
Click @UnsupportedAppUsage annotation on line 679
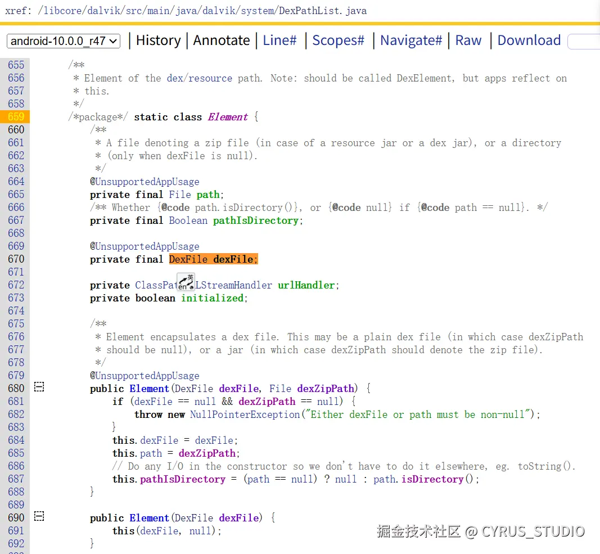point(145,376)
